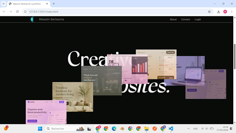Viewport: 236px width, 133px height.
Task: Open the beige card with Start free button
Action: [x=156, y=64]
